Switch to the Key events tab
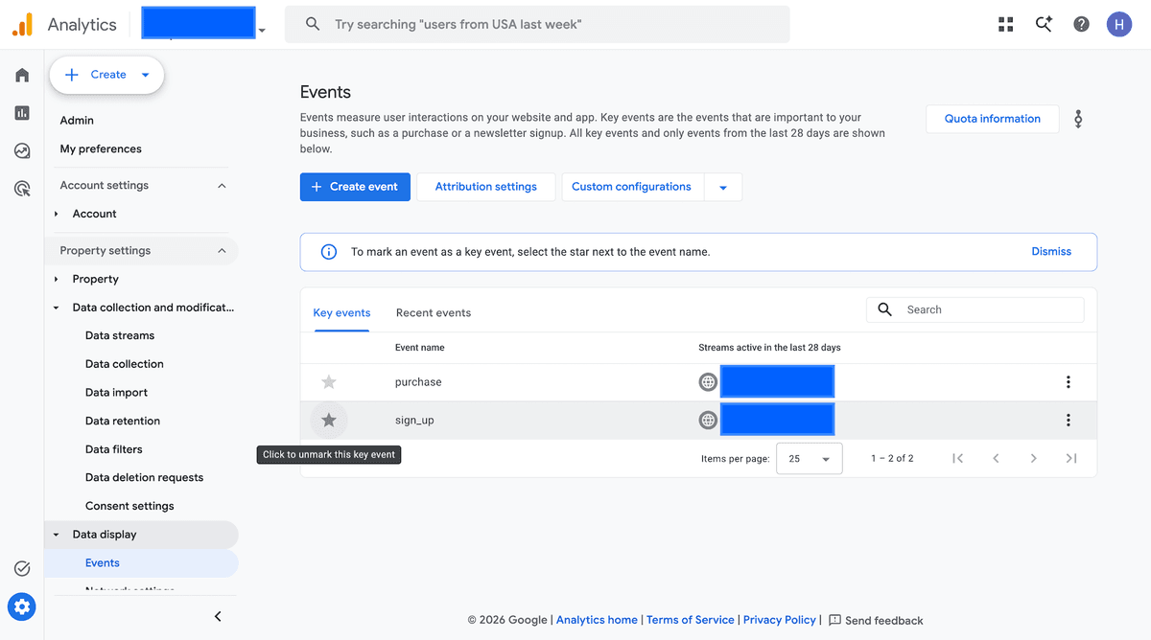The height and width of the screenshot is (640, 1151). pos(341,312)
